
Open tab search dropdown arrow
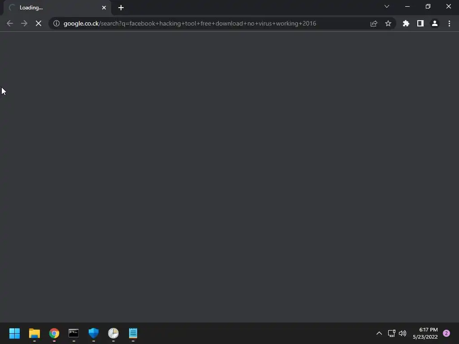pyautogui.click(x=387, y=6)
